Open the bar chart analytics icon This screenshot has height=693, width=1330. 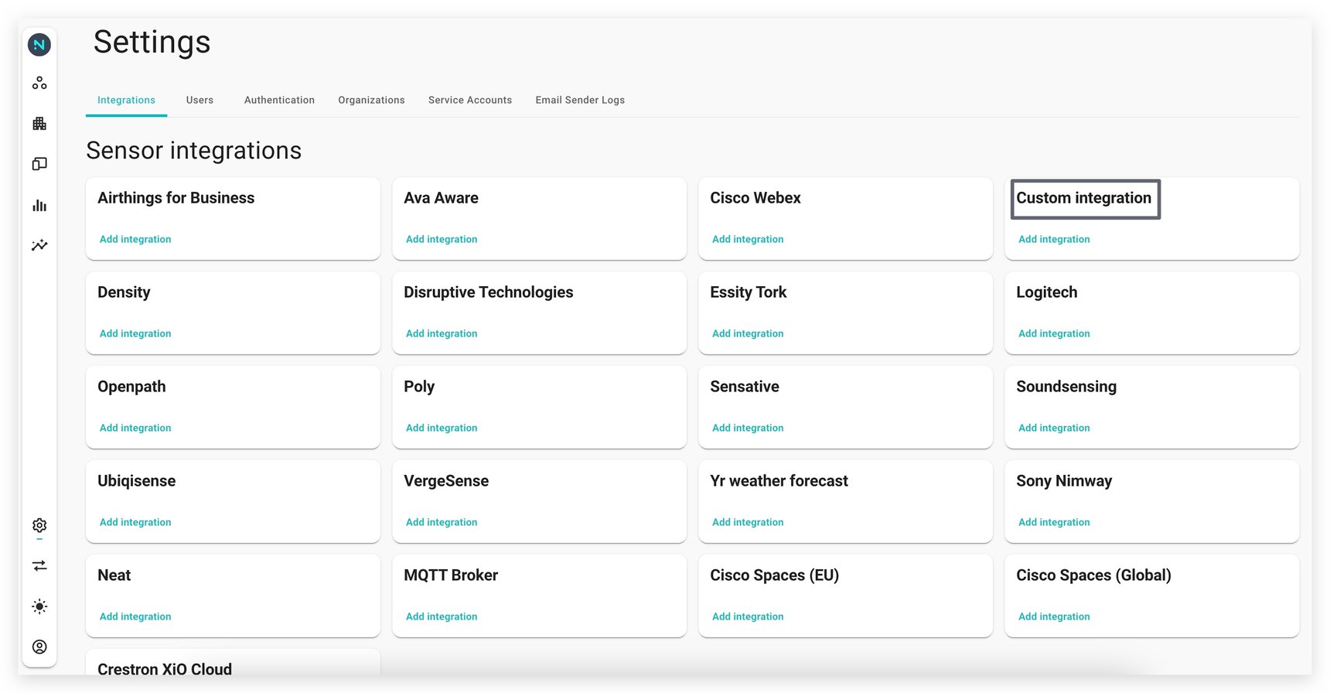[39, 205]
